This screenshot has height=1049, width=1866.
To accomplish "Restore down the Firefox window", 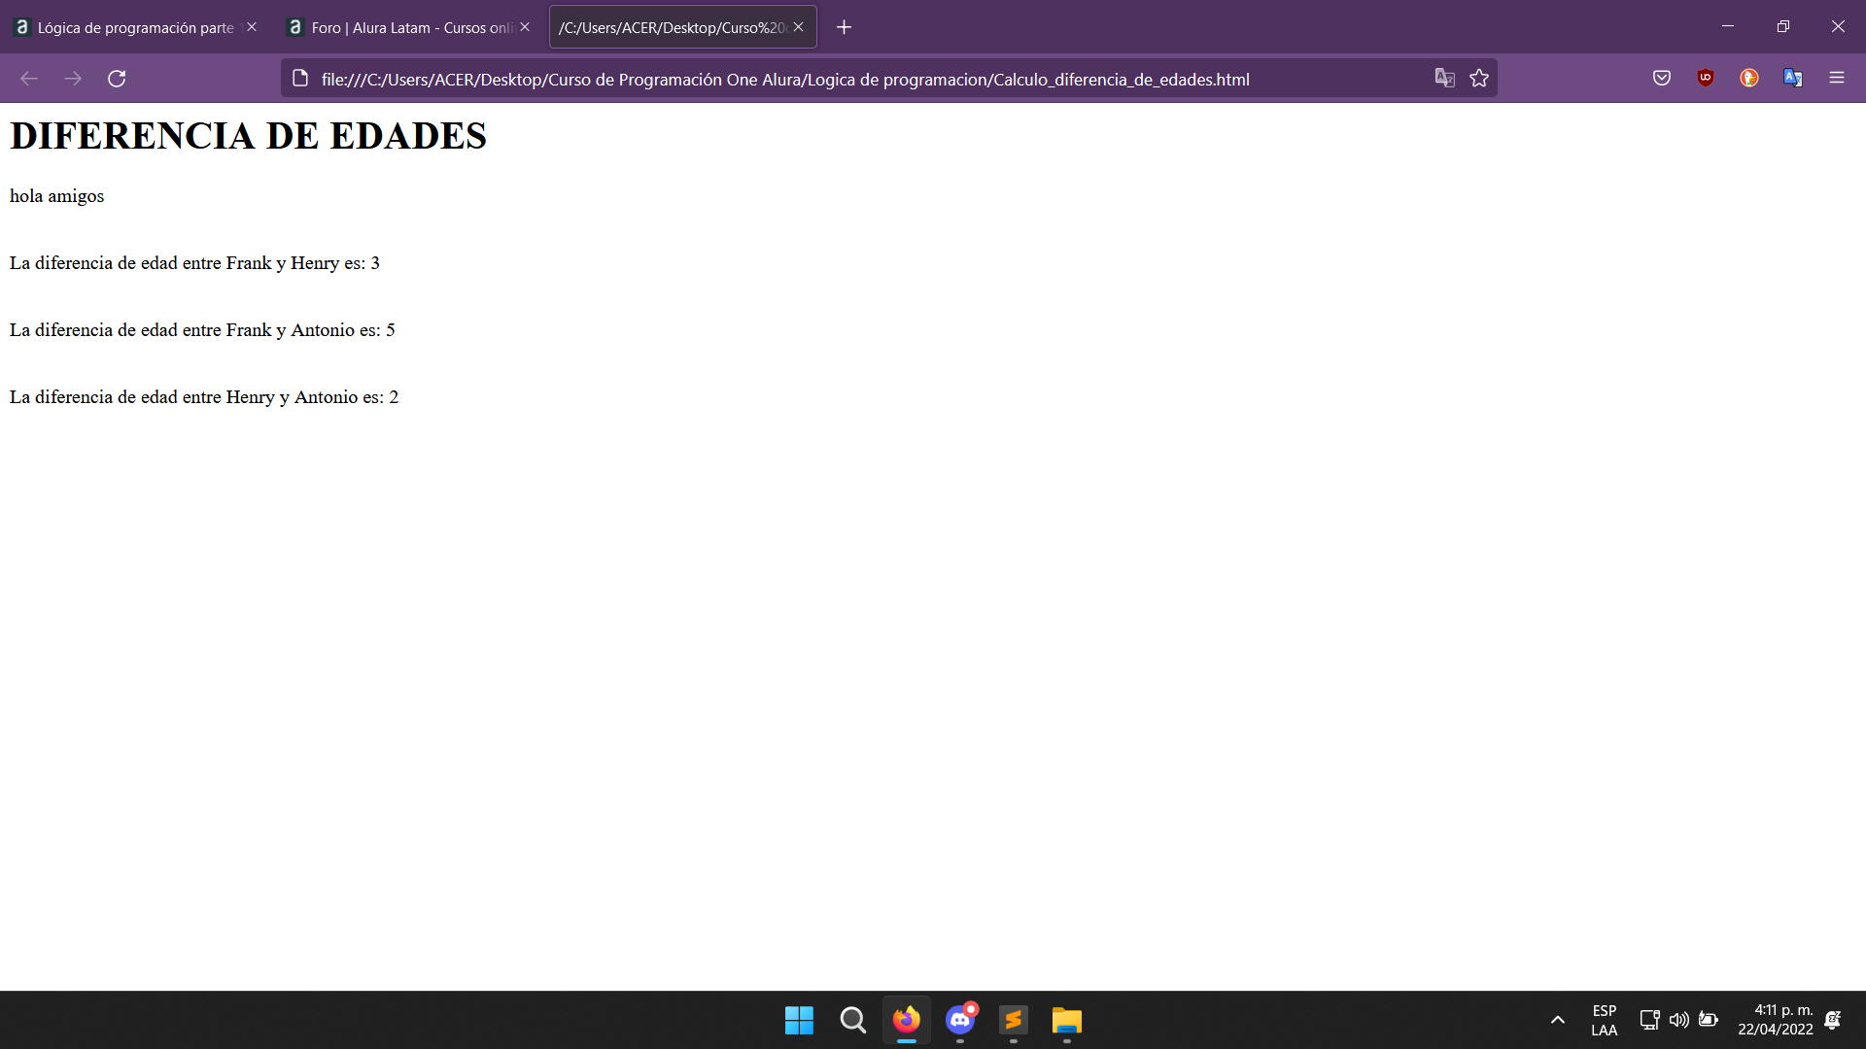I will (x=1782, y=26).
